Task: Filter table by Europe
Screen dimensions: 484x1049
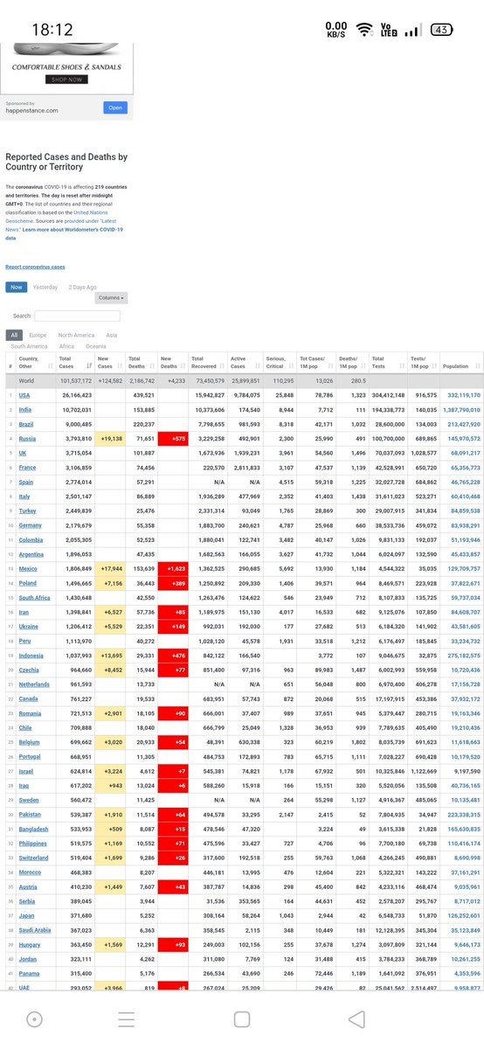Action: point(38,335)
